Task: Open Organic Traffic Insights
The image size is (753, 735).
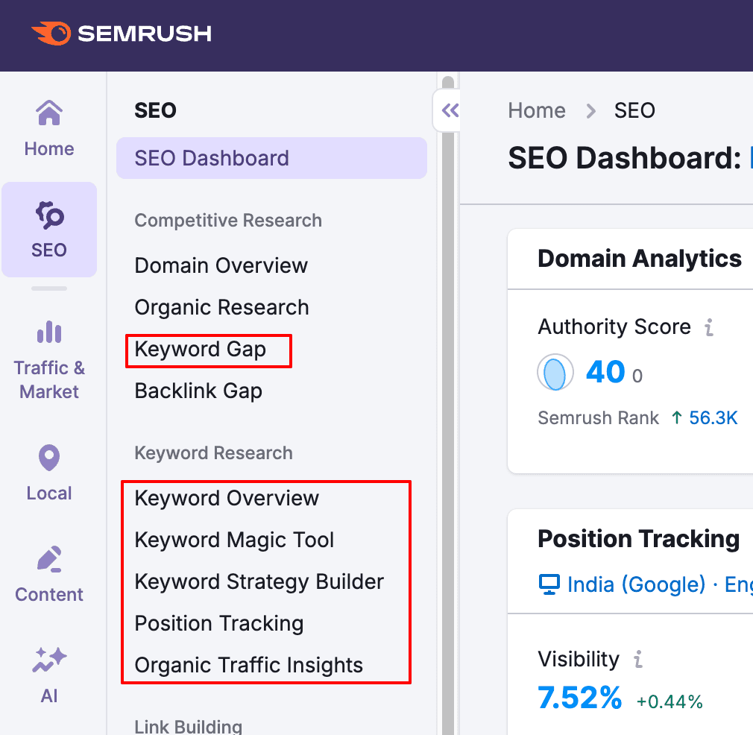Action: 248,665
